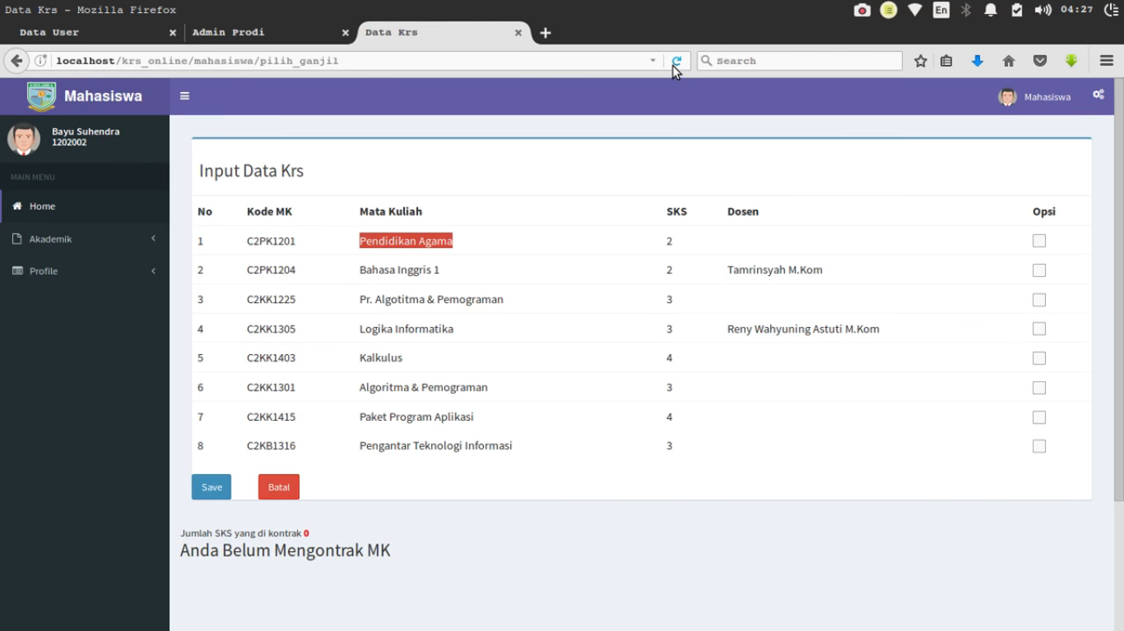This screenshot has height=631, width=1124.
Task: Open the Firefox hamburger menu
Action: pyautogui.click(x=1106, y=61)
